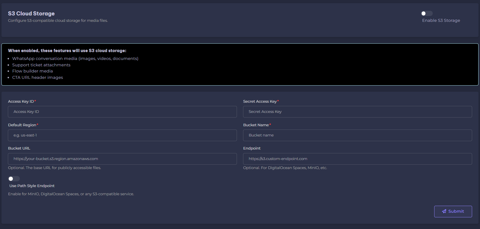Click 'When enabled, these features will use S3' heading
Viewport: 480px width, 229px height.
click(67, 51)
